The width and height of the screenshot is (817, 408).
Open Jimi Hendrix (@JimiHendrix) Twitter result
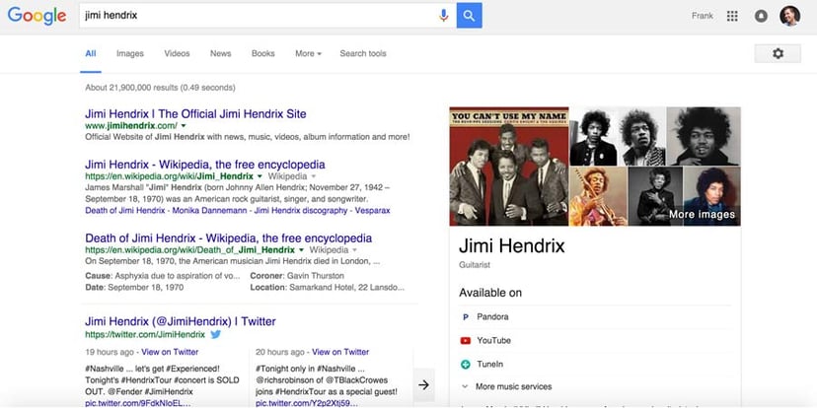(181, 321)
